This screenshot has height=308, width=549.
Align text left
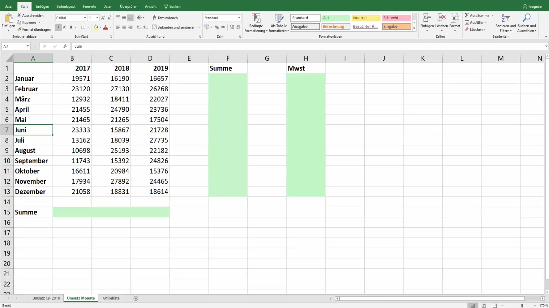pos(118,27)
